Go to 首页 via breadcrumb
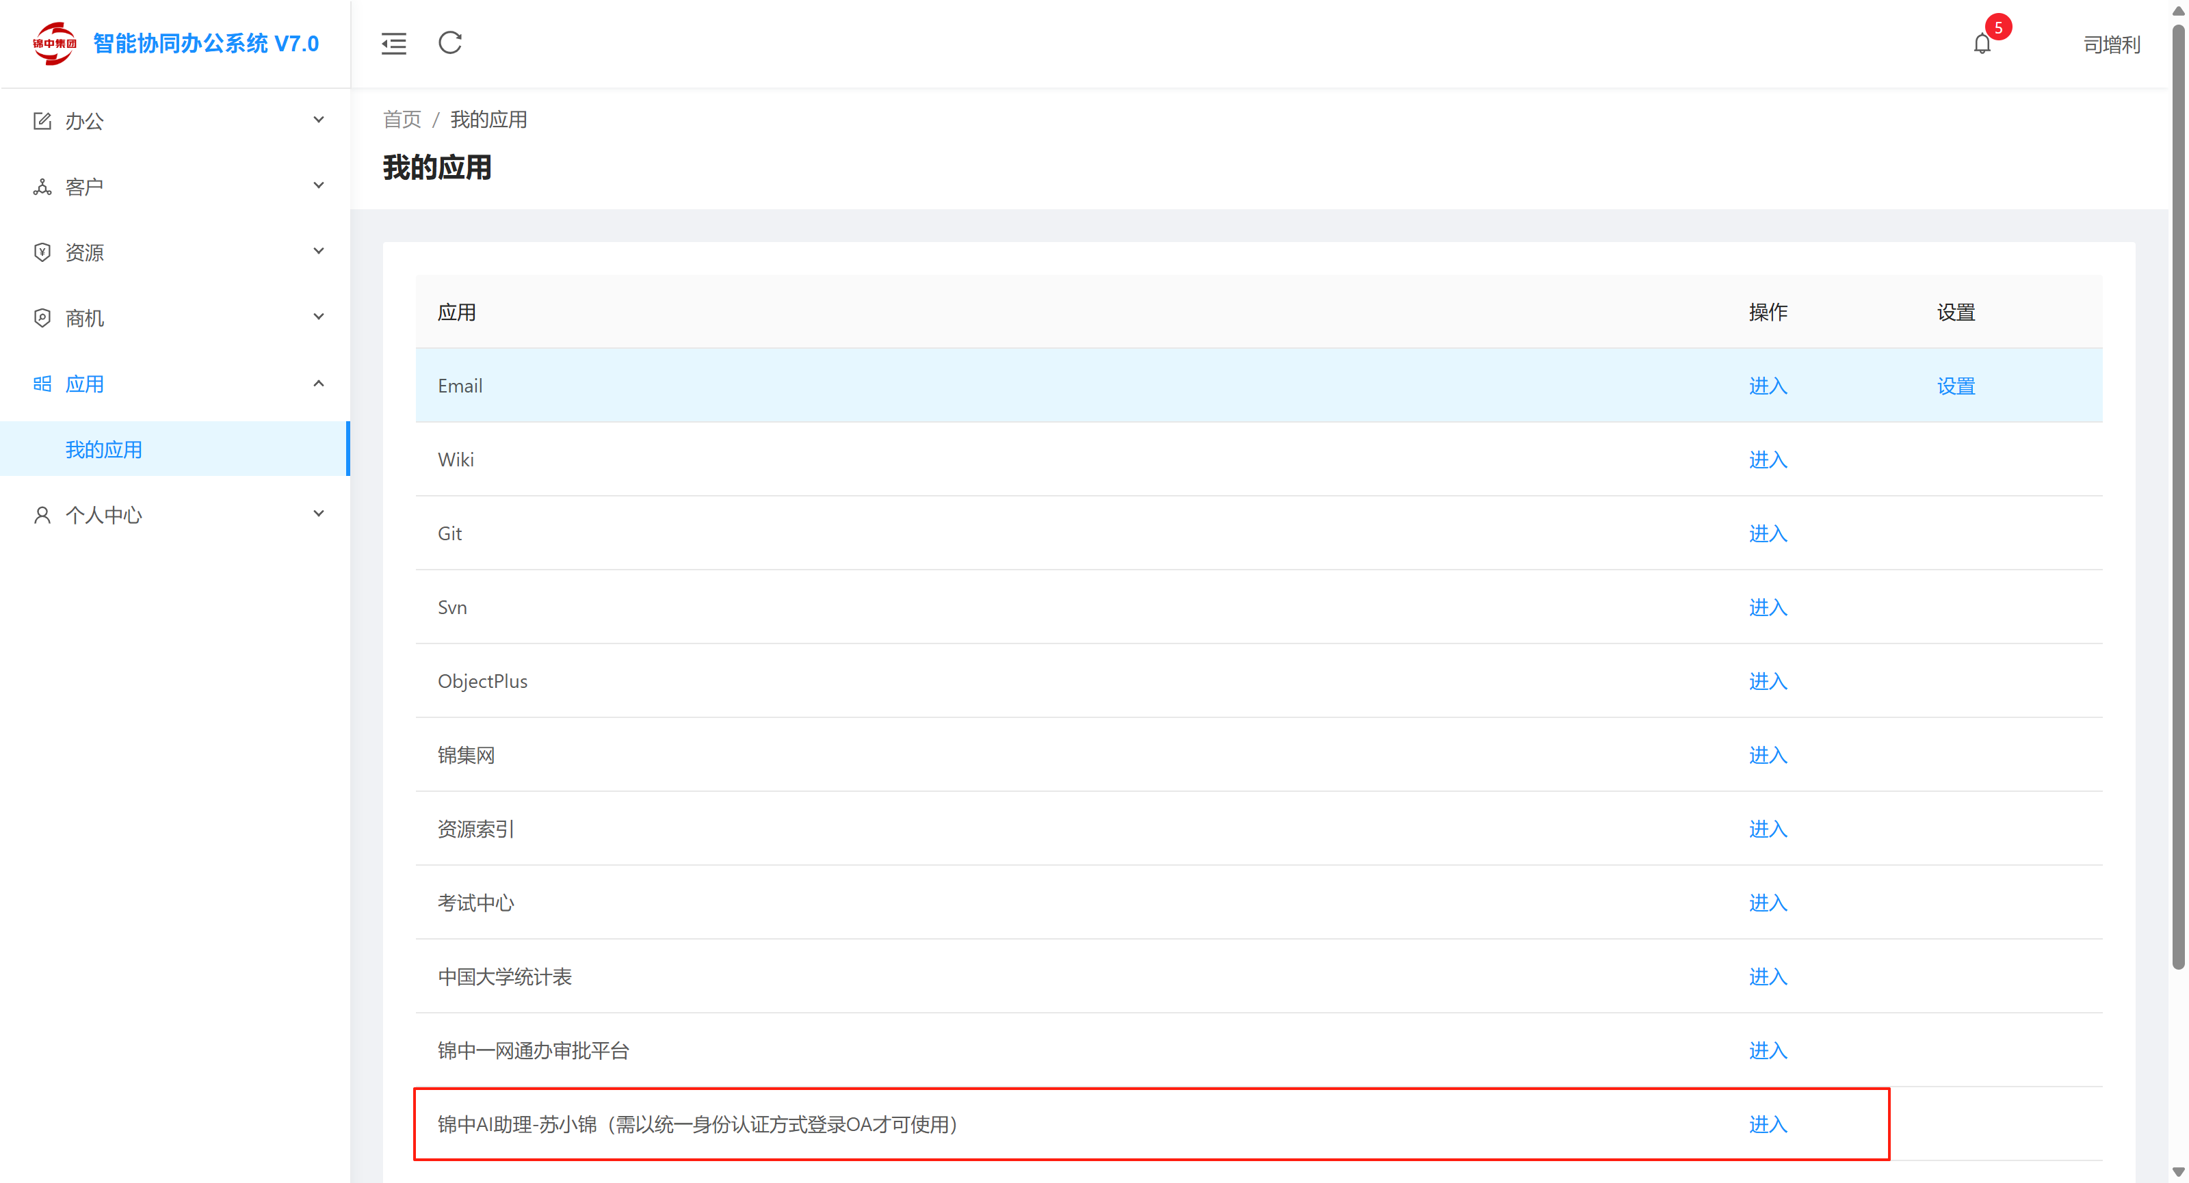The image size is (2189, 1183). pyautogui.click(x=401, y=120)
